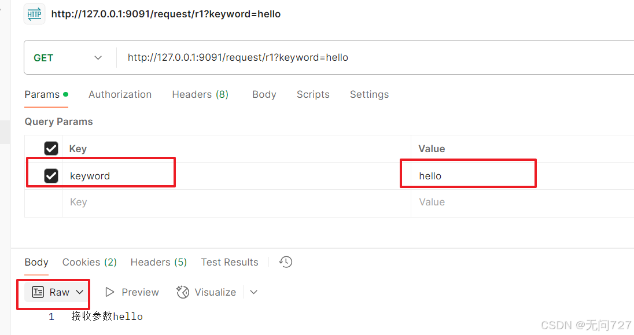The image size is (634, 335).
Task: Open the GET method dropdown
Action: click(x=68, y=58)
